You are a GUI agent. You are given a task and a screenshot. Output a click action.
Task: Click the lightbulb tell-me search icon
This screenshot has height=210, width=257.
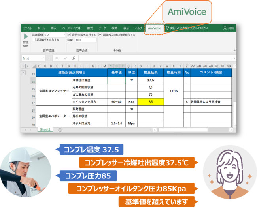[x=167, y=28]
